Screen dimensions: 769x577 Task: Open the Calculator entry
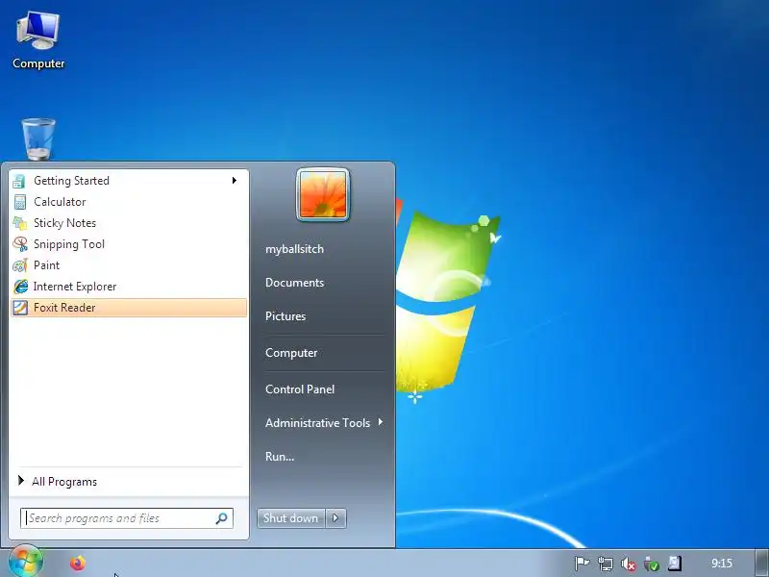click(x=129, y=202)
